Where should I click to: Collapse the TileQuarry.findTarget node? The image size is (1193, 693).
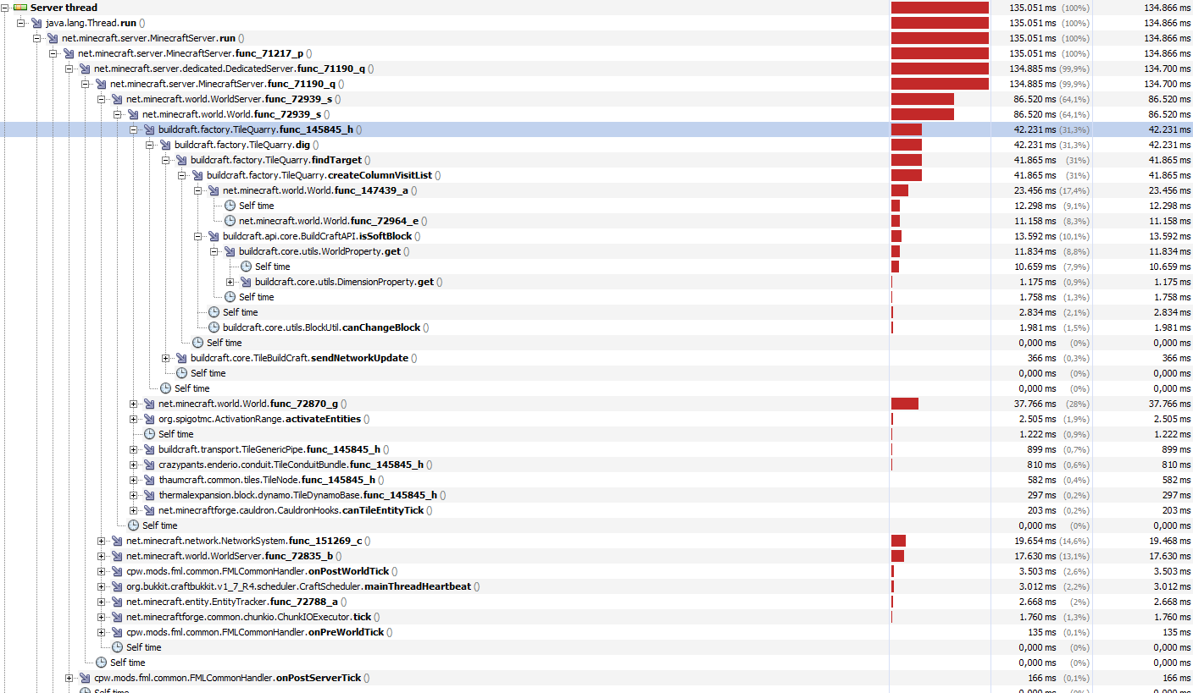[166, 160]
